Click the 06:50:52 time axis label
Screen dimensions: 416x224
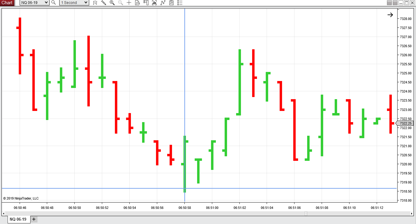(x=102, y=208)
